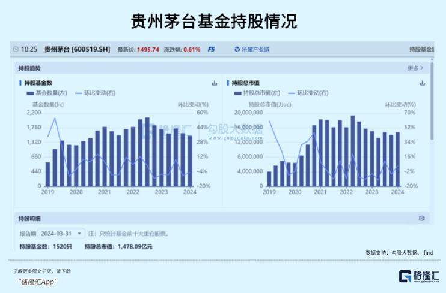
Task: Click the clock icon beside 10:25
Action: coord(16,49)
